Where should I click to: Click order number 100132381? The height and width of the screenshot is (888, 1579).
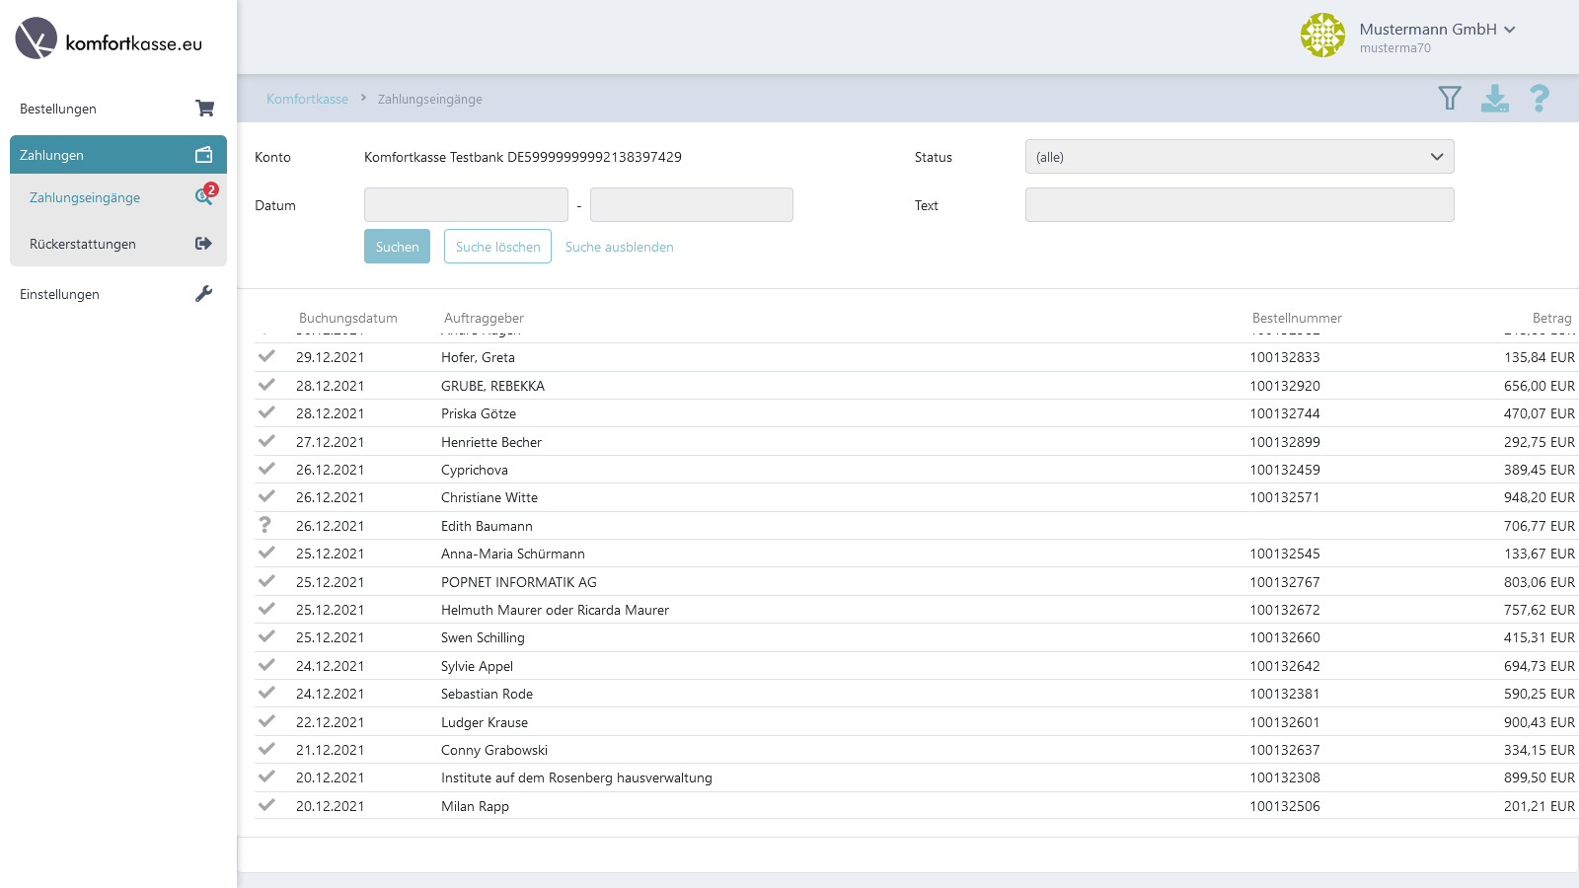coord(1285,694)
